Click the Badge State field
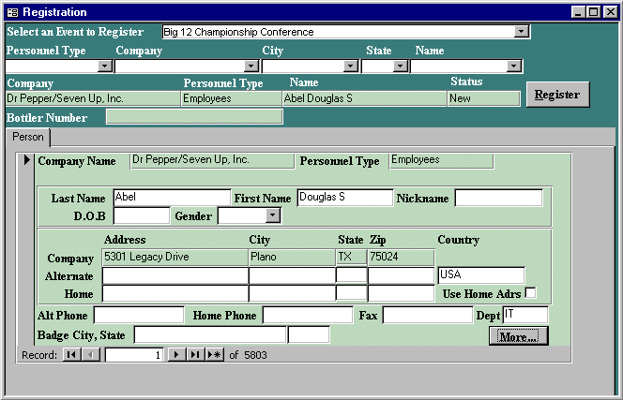Viewport: 623px width, 400px height. point(309,334)
